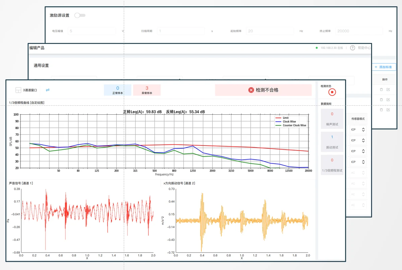Click the red Limit legend swatch
The height and width of the screenshot is (270, 402).
point(278,118)
